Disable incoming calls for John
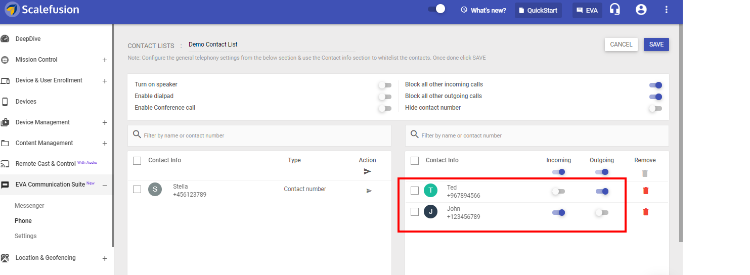750x275 pixels. [x=558, y=213]
